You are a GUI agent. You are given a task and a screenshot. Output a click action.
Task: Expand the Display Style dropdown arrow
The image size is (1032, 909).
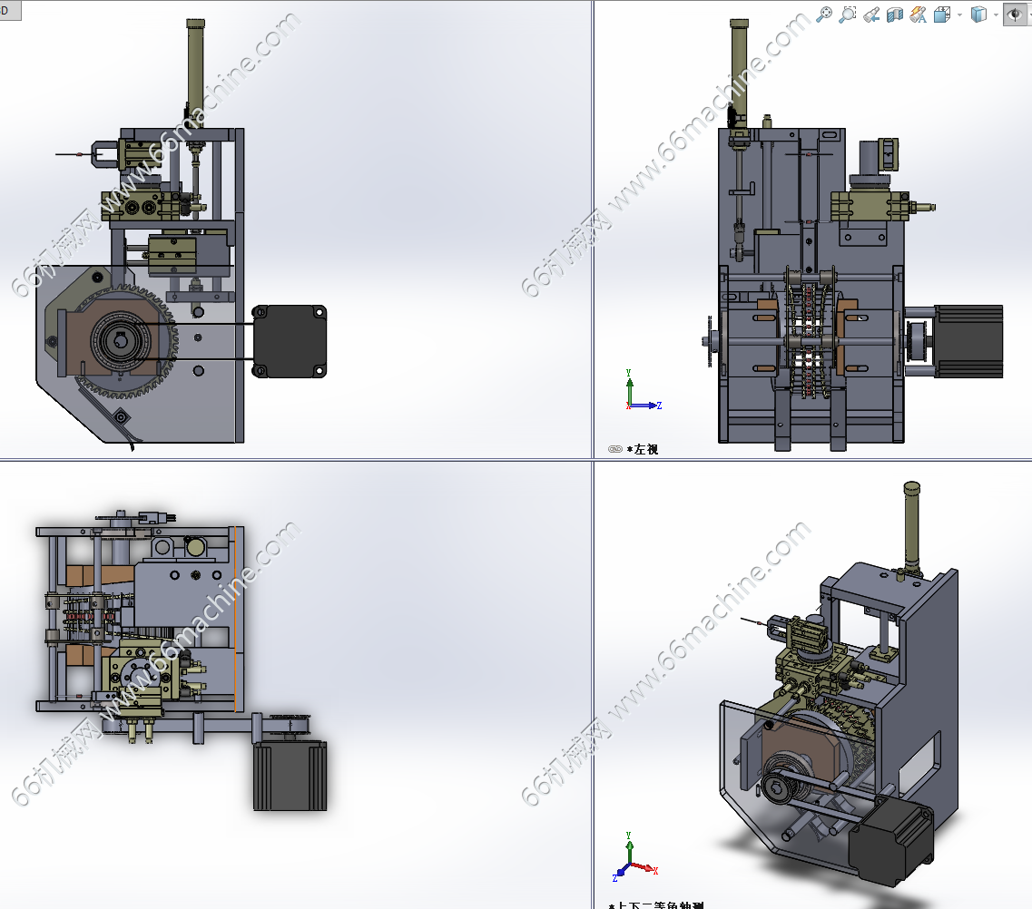coord(996,15)
